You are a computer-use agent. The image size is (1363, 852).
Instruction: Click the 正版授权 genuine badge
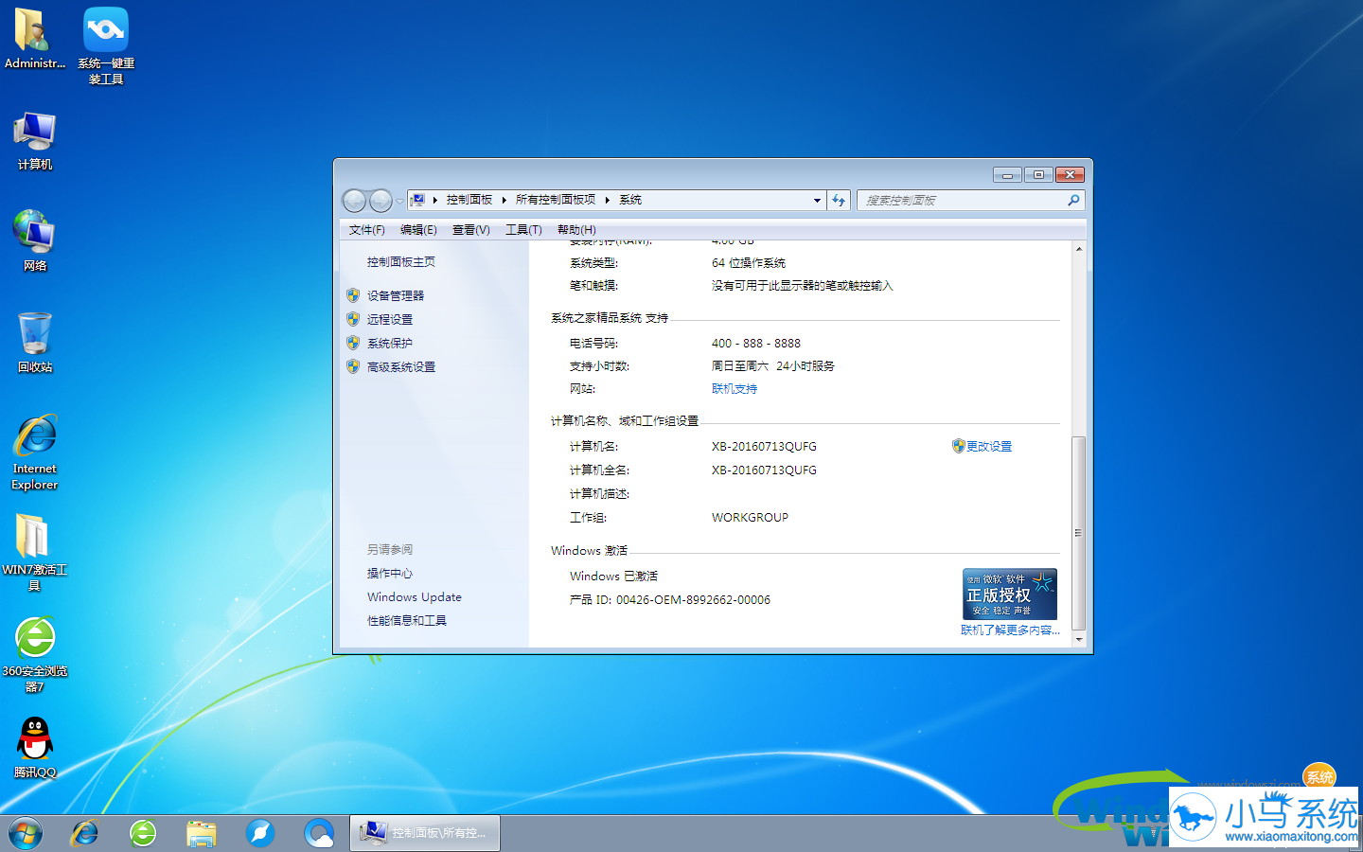pos(1010,595)
